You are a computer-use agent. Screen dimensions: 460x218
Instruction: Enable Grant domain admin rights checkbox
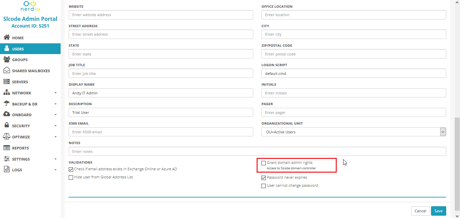point(263,163)
